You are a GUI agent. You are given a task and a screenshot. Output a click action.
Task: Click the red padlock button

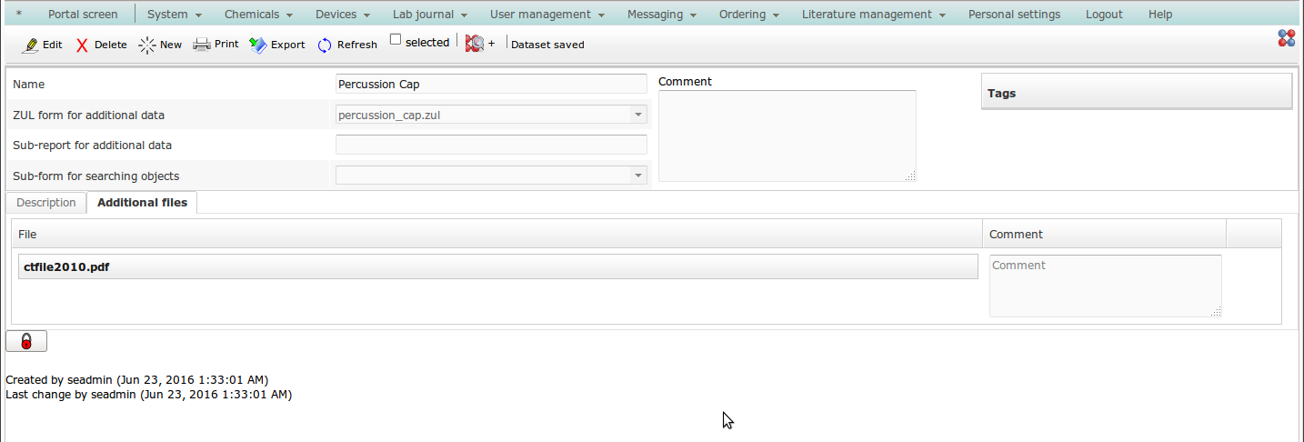click(26, 341)
